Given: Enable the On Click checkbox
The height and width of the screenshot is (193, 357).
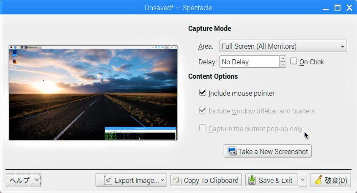Looking at the screenshot, I should coord(293,61).
